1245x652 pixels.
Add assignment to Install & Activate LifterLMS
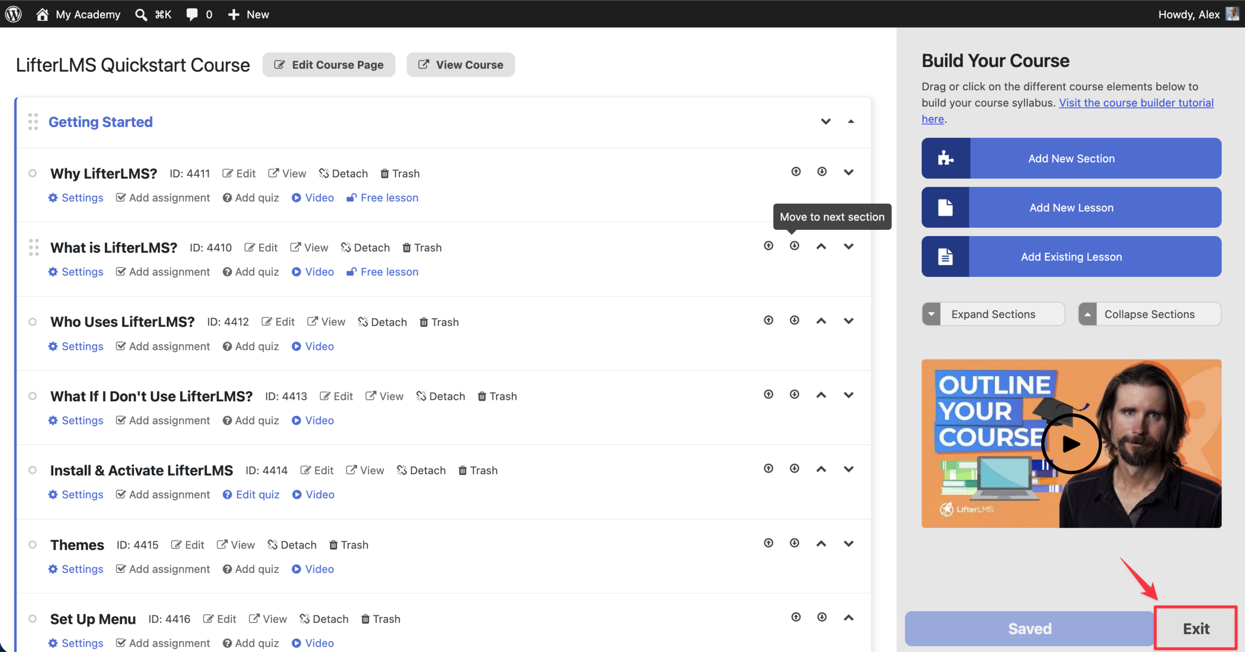click(x=163, y=495)
